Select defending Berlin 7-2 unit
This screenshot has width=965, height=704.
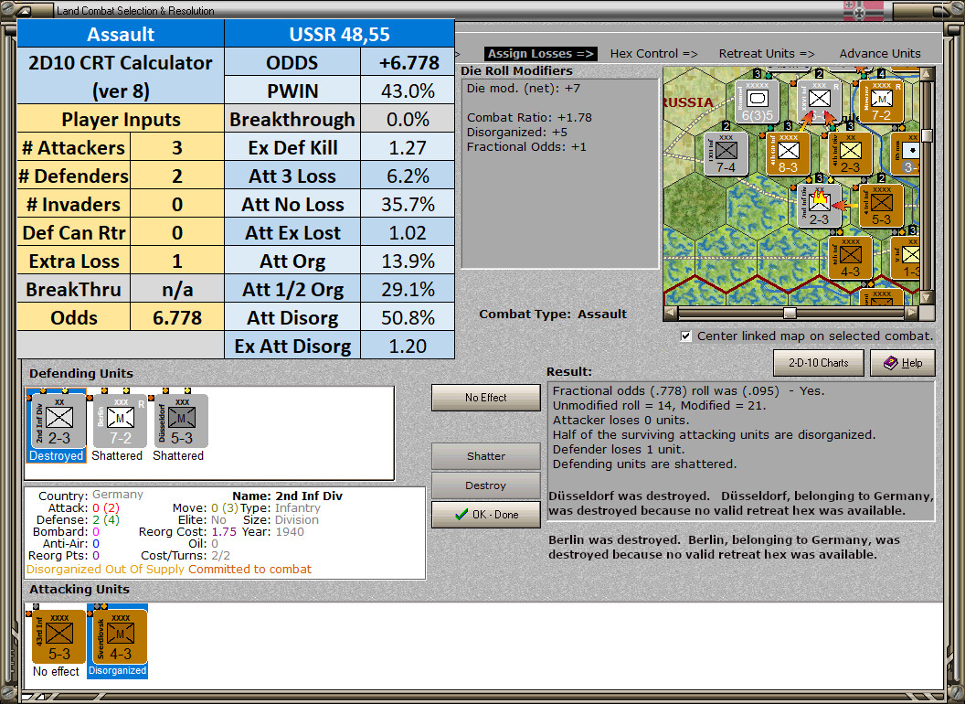(120, 421)
